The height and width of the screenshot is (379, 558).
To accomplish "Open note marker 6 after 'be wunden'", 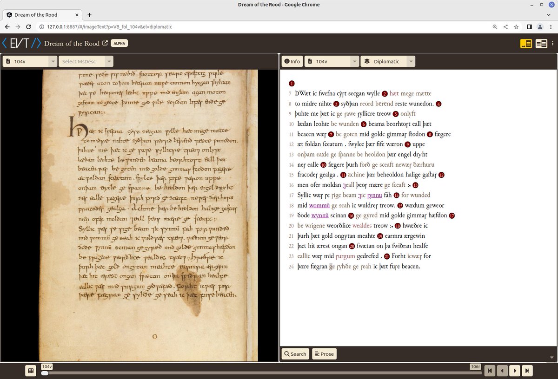I will click(x=364, y=124).
